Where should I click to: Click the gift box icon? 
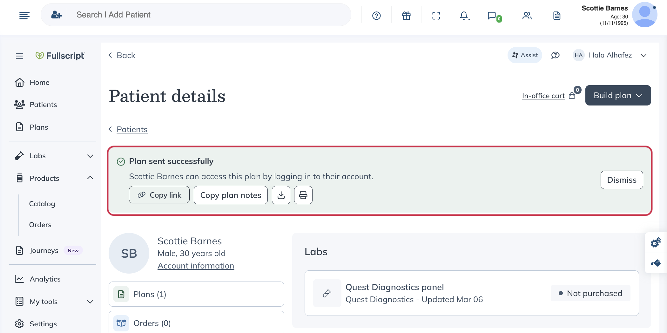406,16
